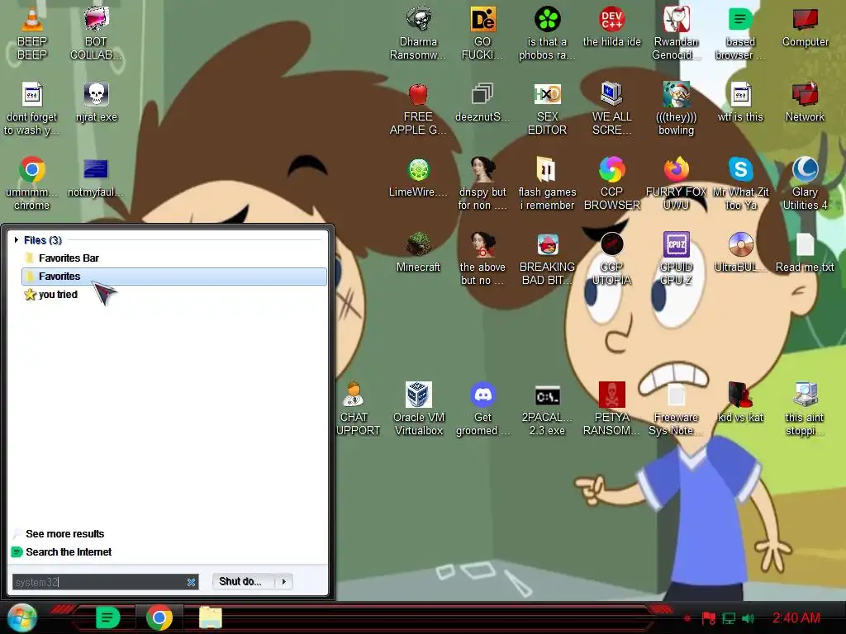Viewport: 846px width, 634px height.
Task: Click the 2:40 AM clock
Action: 796,617
